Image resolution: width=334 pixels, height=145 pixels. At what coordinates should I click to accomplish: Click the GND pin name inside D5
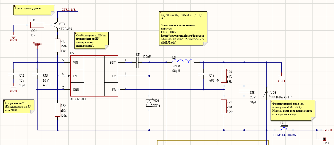coord(76,90)
